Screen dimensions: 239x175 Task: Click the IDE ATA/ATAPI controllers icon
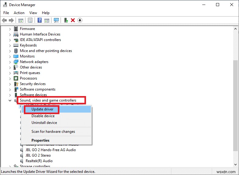(x=16, y=40)
